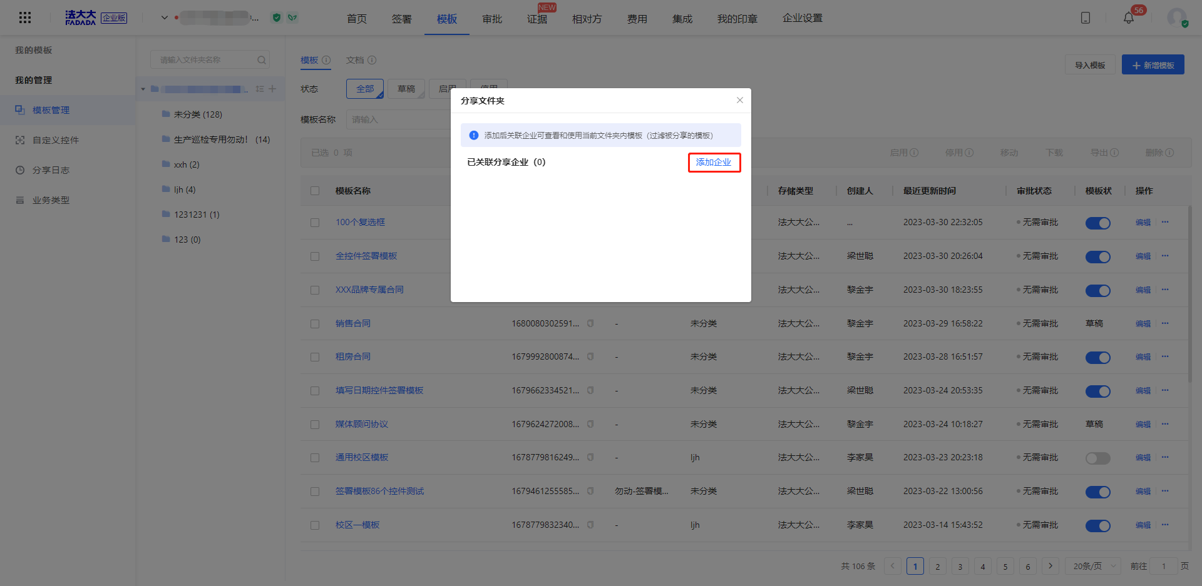Toggle status switch for 通用校区模板

pos(1098,458)
